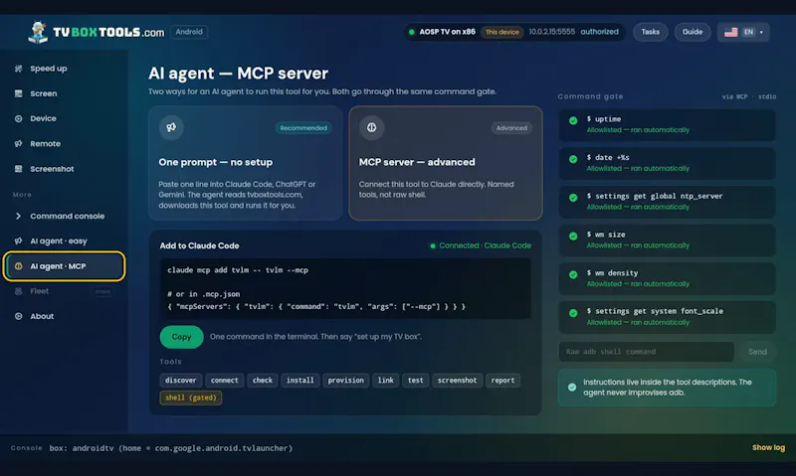Open the EN language dropdown
The width and height of the screenshot is (796, 476).
click(743, 32)
